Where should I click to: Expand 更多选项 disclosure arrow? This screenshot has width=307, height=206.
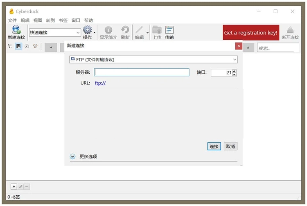(72, 156)
